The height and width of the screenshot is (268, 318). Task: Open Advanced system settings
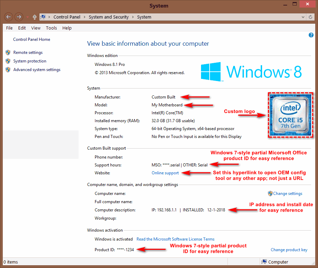(x=37, y=70)
